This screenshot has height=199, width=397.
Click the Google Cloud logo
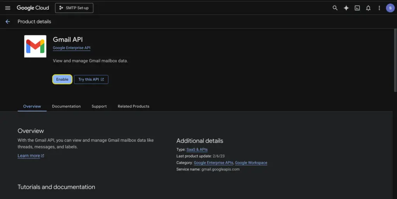point(33,8)
